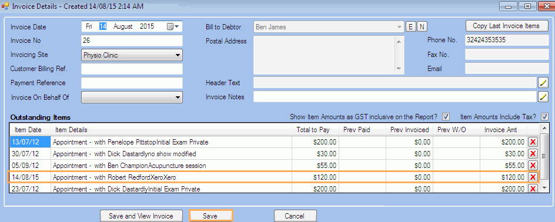Click the app icon in title bar

[x=5, y=6]
